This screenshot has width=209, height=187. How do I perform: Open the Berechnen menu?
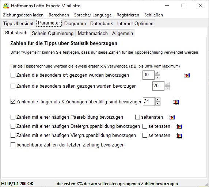tap(59, 15)
